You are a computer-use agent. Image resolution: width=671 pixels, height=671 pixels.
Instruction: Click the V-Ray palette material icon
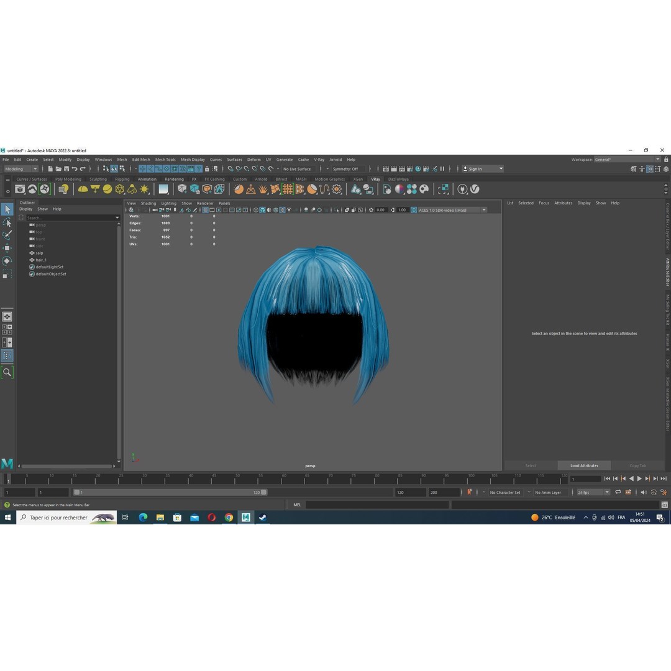click(x=424, y=189)
